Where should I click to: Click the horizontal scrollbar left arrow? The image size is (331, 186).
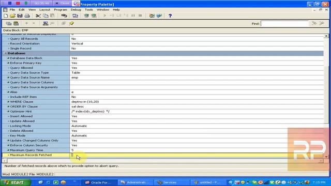tap(5, 161)
